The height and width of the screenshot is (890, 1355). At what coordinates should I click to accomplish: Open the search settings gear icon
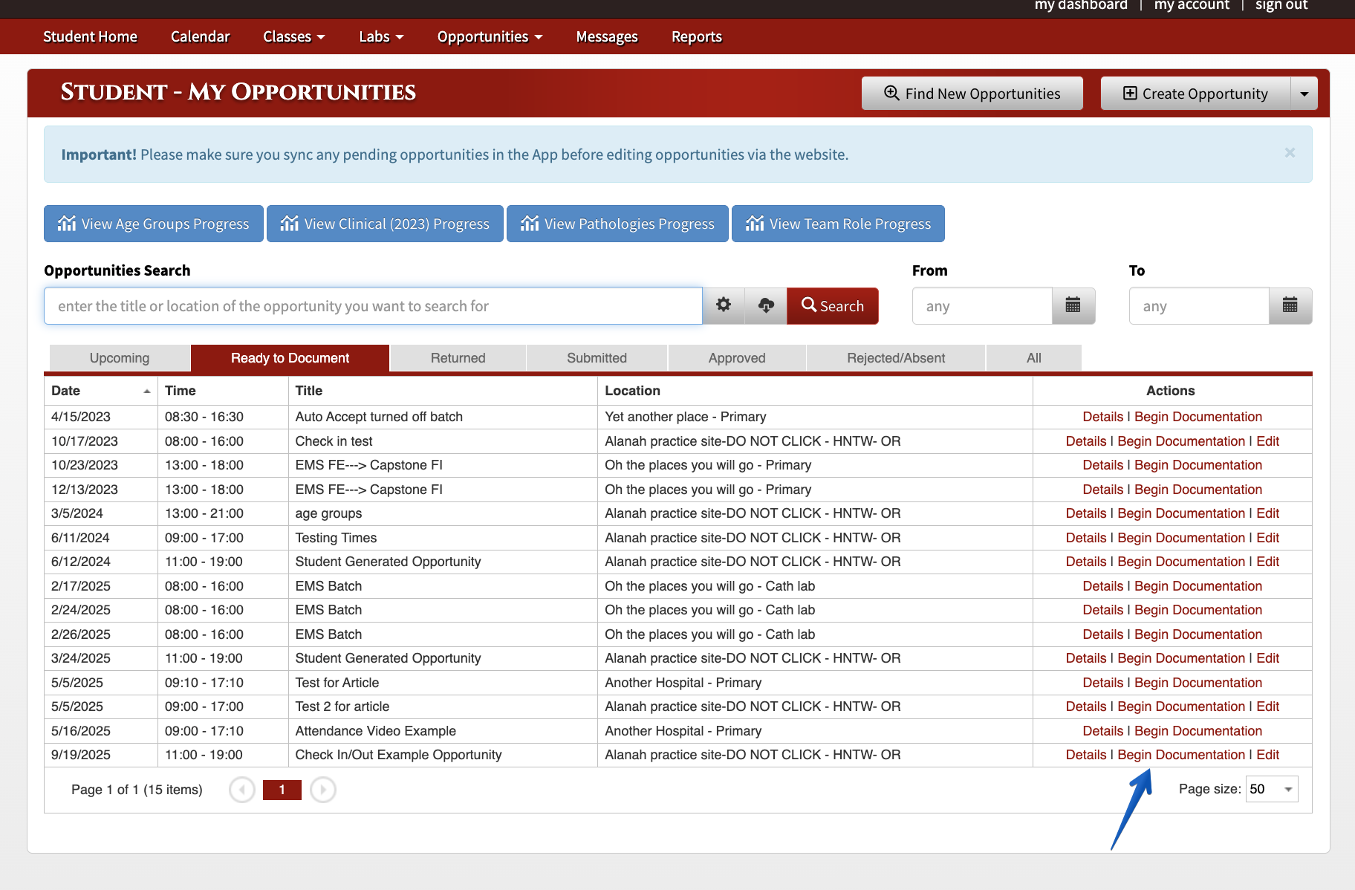pyautogui.click(x=723, y=305)
